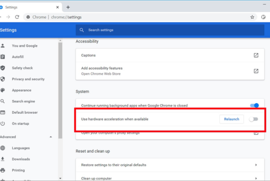
Task: Open Captions external link icon
Action: coord(256,55)
